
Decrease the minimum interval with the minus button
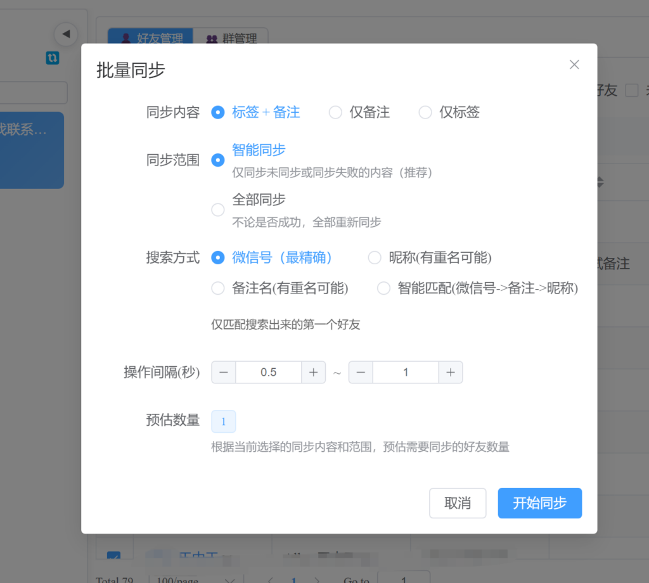pyautogui.click(x=223, y=373)
